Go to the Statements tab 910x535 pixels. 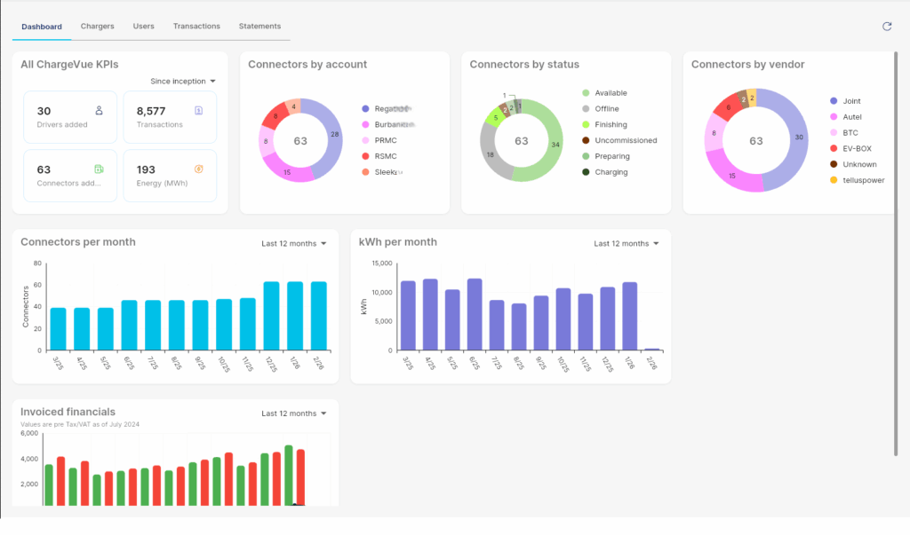tap(259, 27)
